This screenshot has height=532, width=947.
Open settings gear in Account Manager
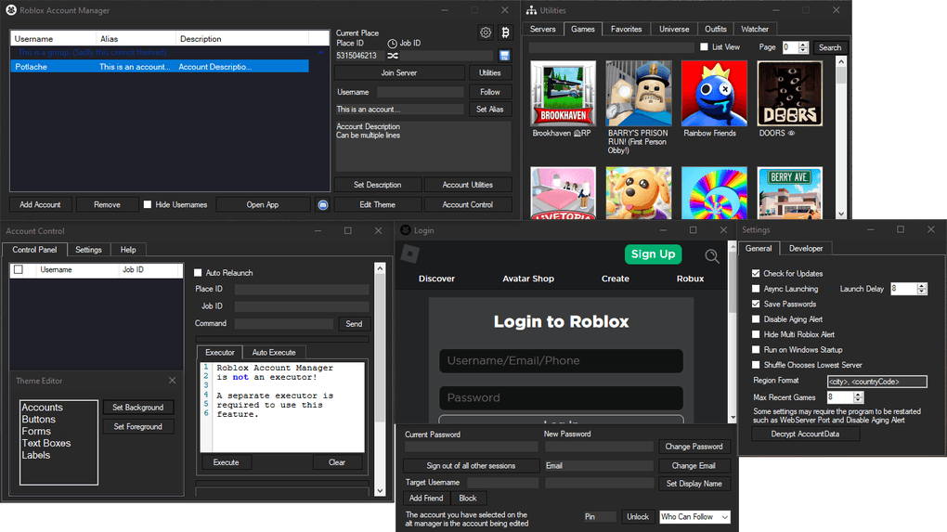tap(486, 32)
